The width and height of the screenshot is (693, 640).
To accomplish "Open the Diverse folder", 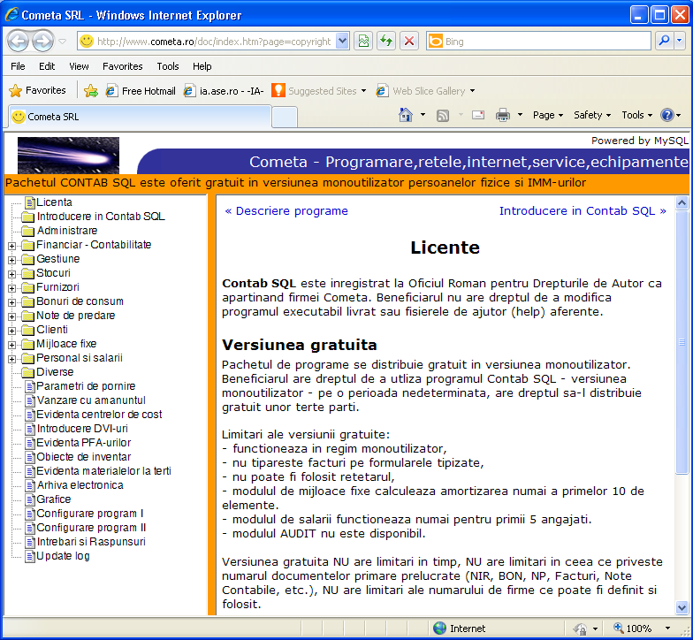I will [48, 372].
